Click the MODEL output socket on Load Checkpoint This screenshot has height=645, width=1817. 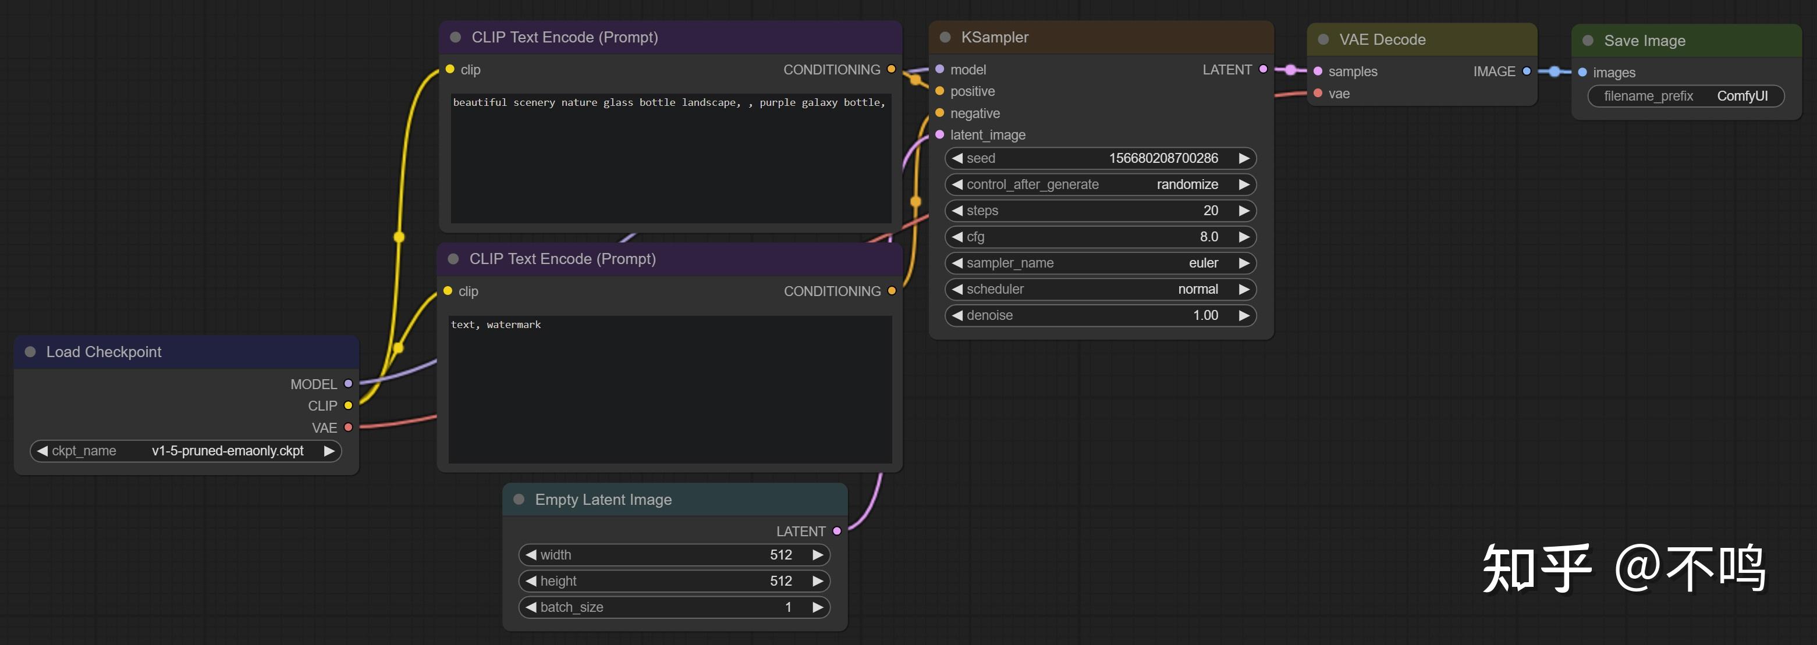pyautogui.click(x=347, y=383)
